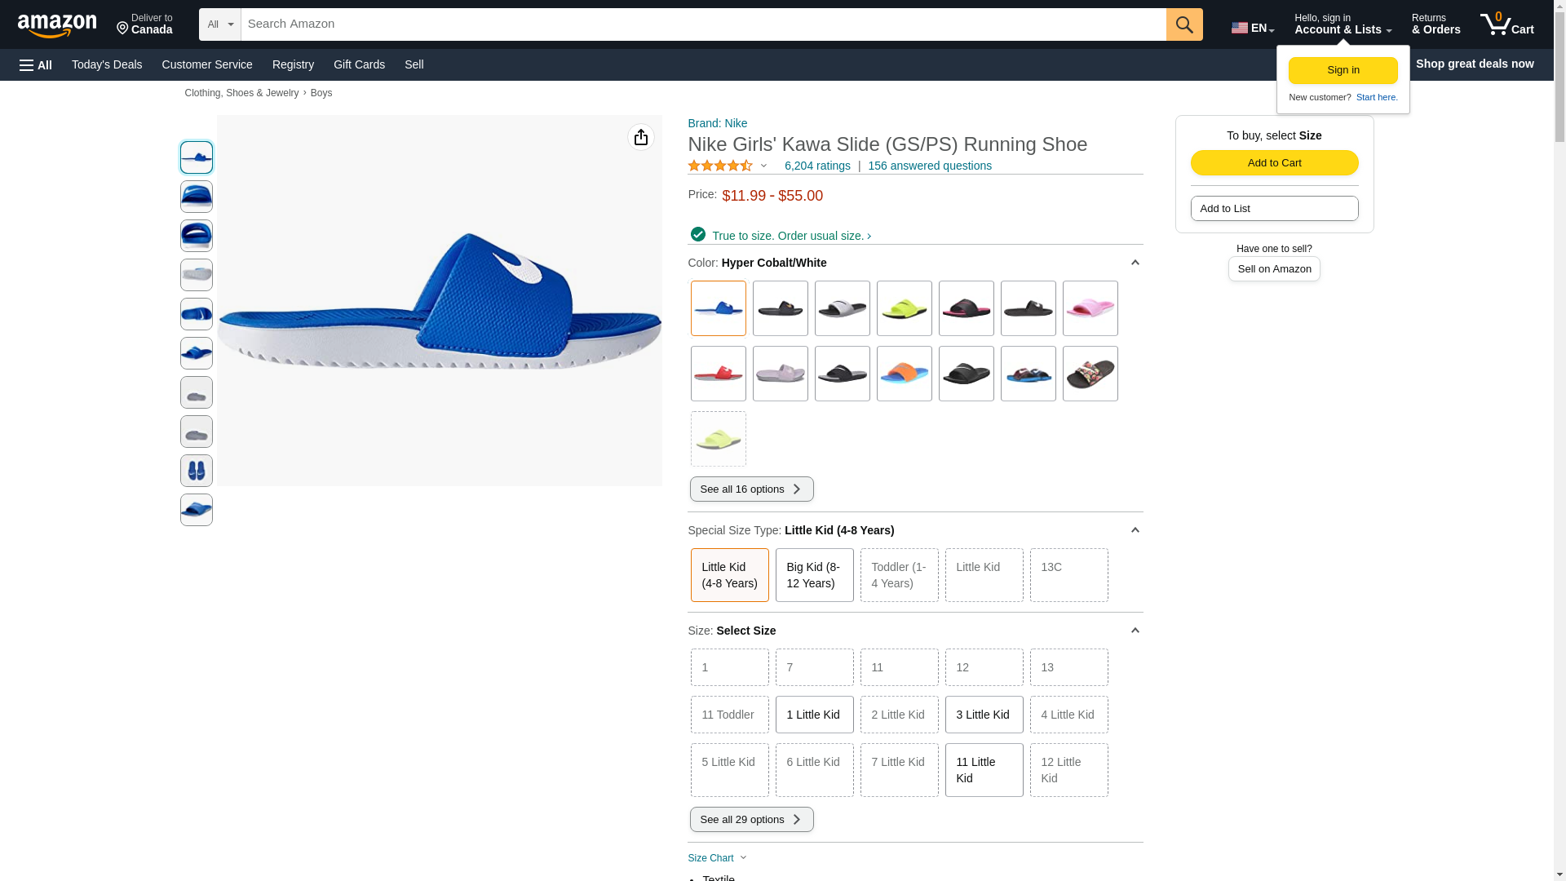
Task: Click the search magnifier button
Action: 1183,24
